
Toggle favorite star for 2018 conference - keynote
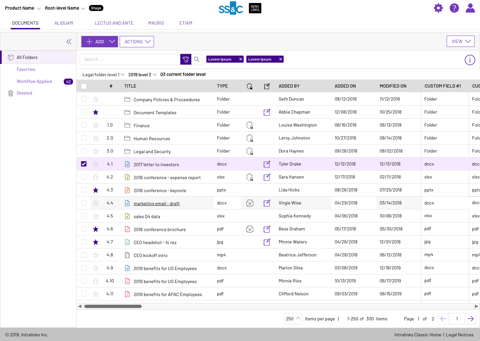point(96,190)
